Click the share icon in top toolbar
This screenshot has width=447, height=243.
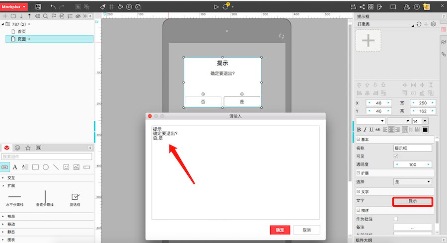pos(362,7)
